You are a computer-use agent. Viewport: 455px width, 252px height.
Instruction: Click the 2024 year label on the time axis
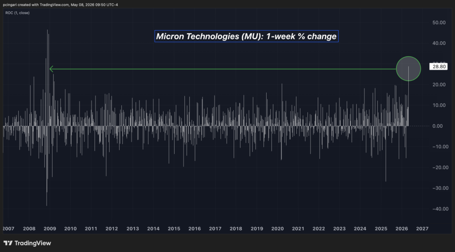point(360,228)
